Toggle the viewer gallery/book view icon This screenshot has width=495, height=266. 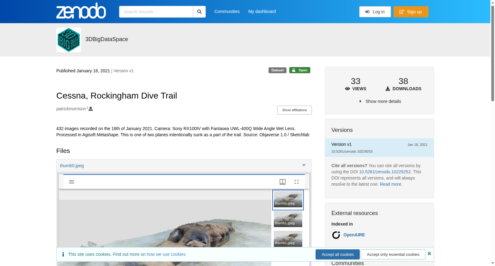tap(282, 182)
